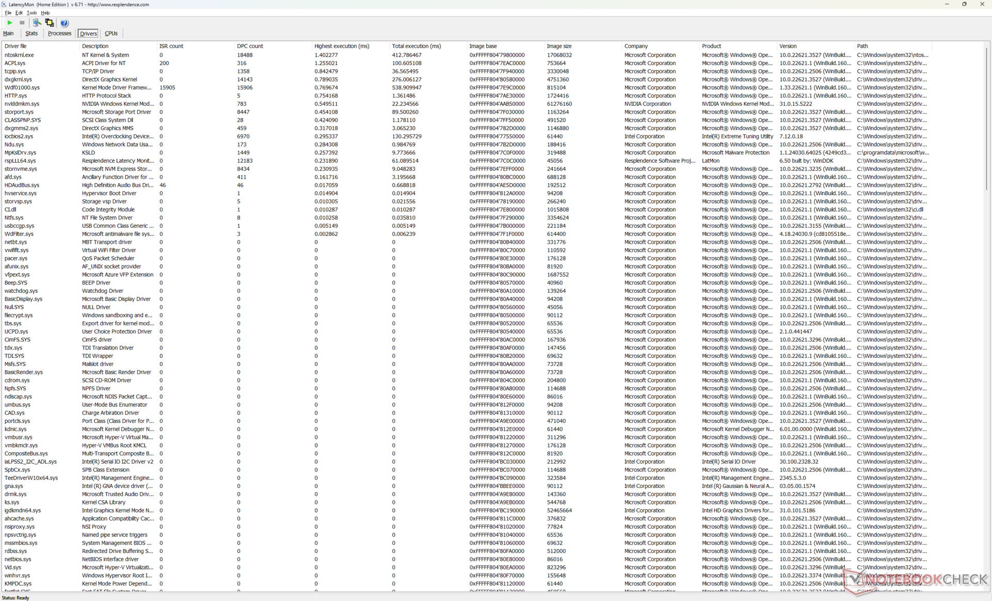Open the Tools menu
Viewport: 992px width, 601px height.
tap(32, 13)
